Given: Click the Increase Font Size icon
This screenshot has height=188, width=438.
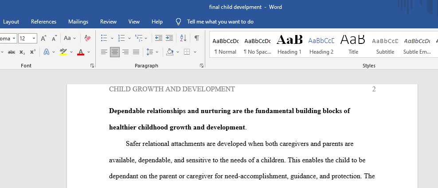Looking at the screenshot, I should [x=43, y=38].
